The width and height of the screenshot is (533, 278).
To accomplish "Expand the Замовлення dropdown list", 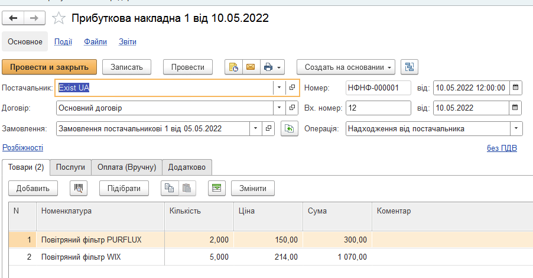I will [x=256, y=128].
